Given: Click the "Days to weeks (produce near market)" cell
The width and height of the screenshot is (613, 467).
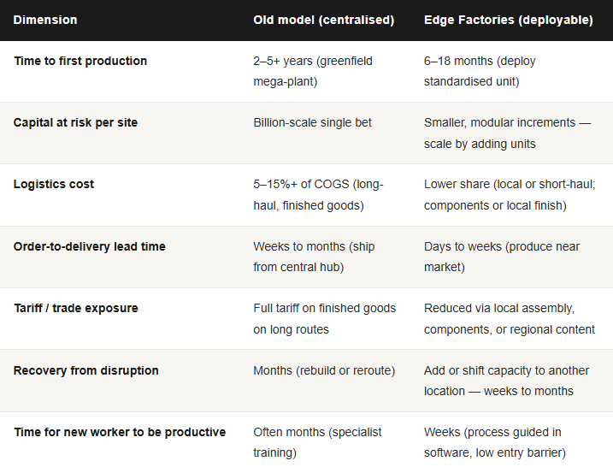Looking at the screenshot, I should tap(501, 257).
